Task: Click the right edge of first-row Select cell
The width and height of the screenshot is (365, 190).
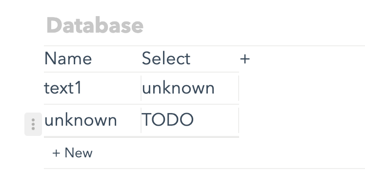Action: [239, 88]
